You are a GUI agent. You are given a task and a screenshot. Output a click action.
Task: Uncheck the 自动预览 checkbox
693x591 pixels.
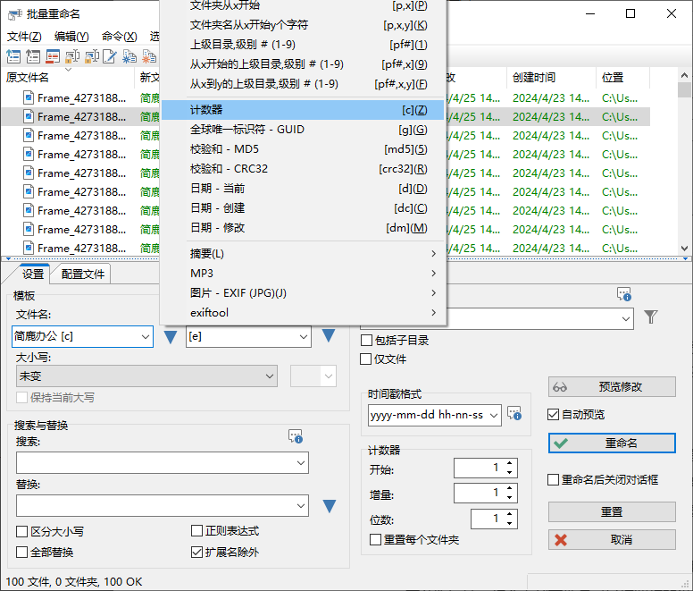553,415
